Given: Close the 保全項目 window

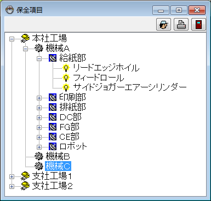Looking at the screenshot, I should (197, 10).
